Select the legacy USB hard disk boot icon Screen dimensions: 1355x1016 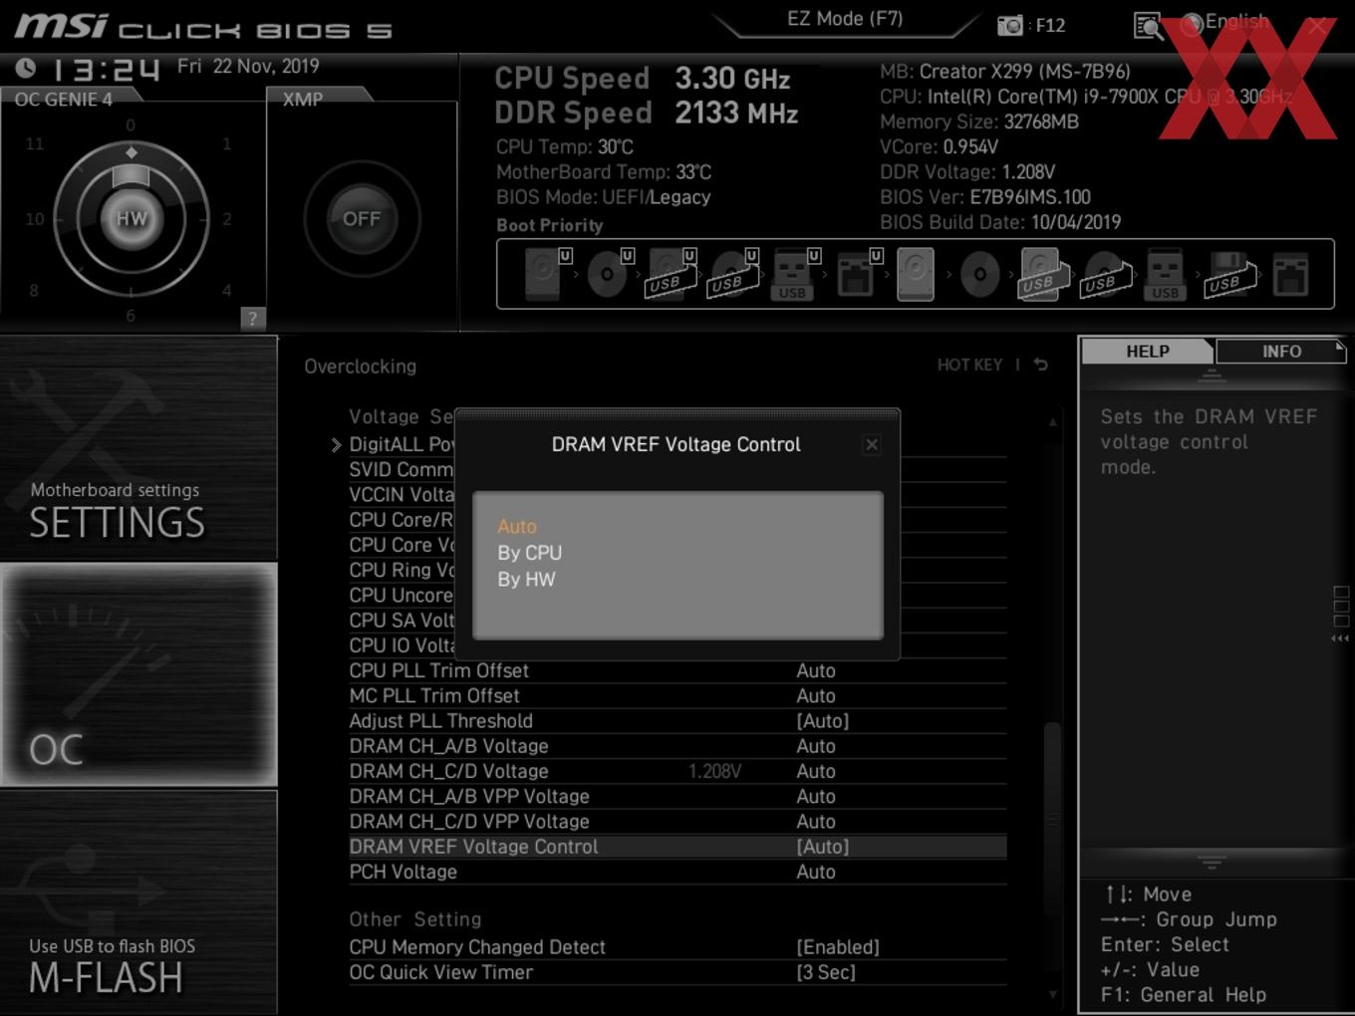pyautogui.click(x=1042, y=274)
